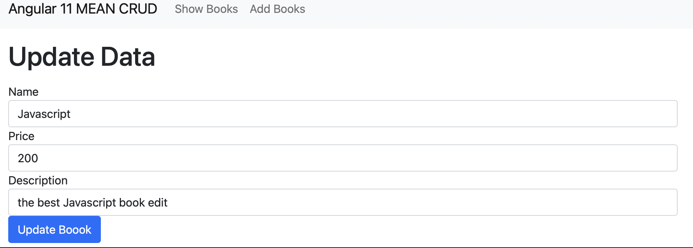The width and height of the screenshot is (693, 248).
Task: Click the Description label
Action: [x=38, y=180]
